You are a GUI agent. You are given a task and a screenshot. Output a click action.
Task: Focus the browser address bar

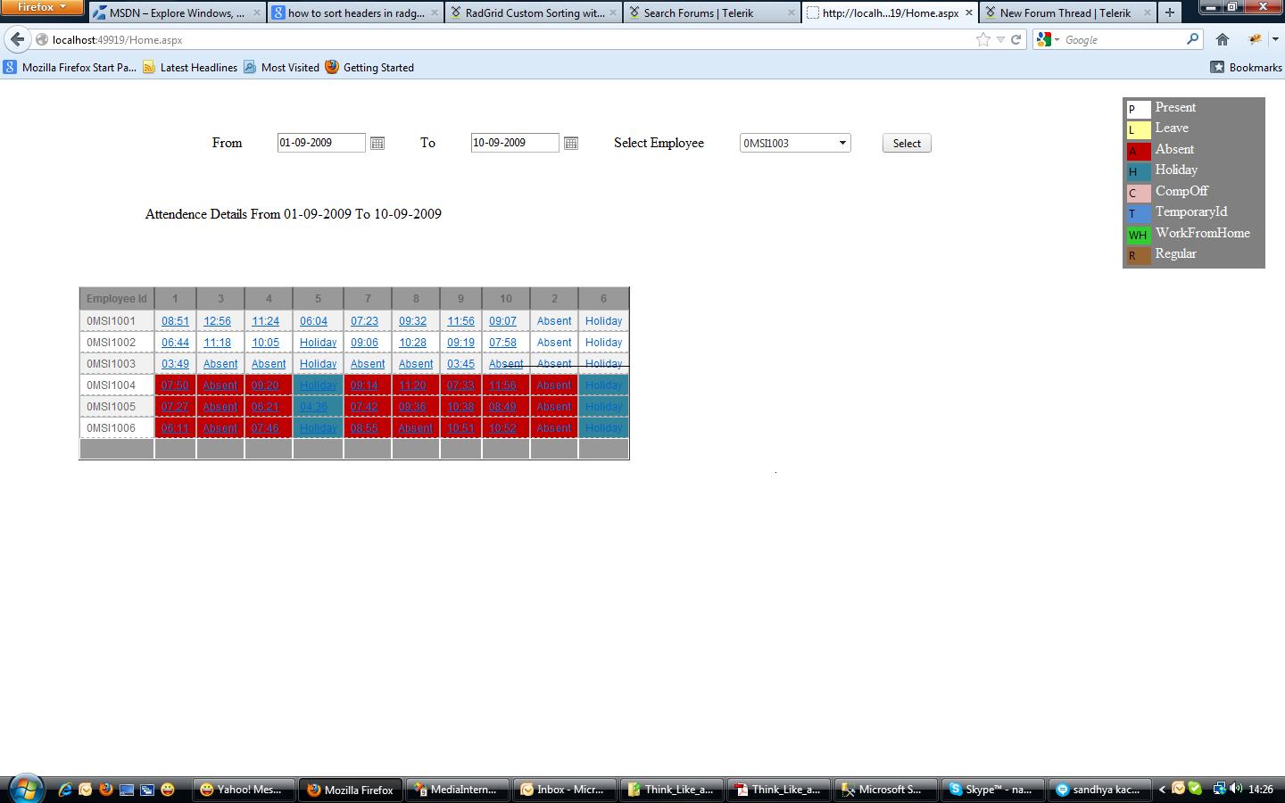[x=509, y=39]
